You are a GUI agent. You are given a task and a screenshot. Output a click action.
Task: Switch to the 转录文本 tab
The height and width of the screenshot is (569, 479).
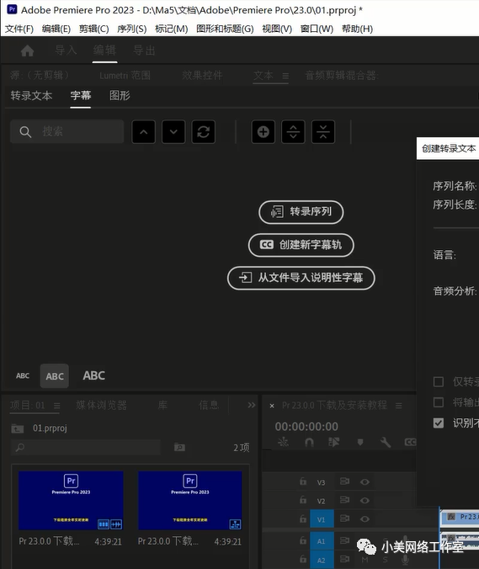[x=31, y=96]
